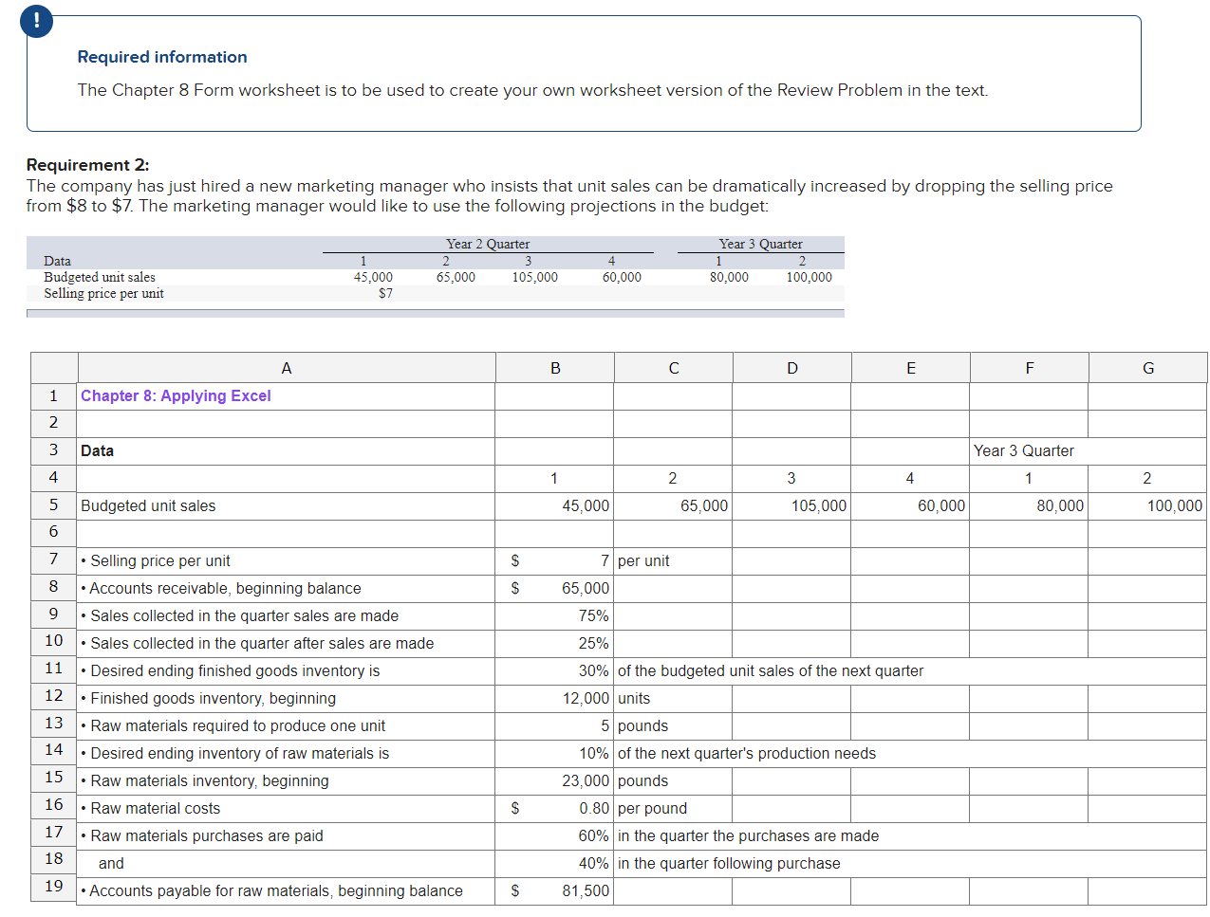1210x917 pixels.
Task: Select the Finished goods inventory value 12,000 units
Action: 554,698
